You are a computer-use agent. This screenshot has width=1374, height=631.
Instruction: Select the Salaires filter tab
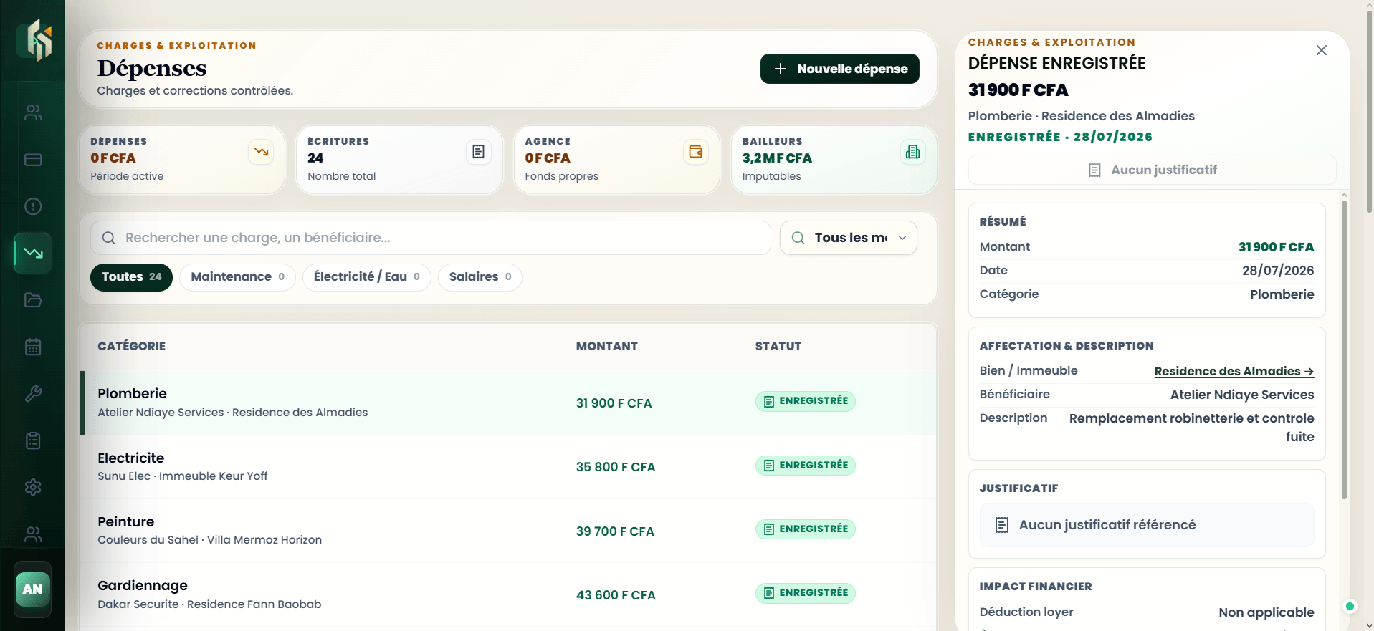pyautogui.click(x=480, y=277)
